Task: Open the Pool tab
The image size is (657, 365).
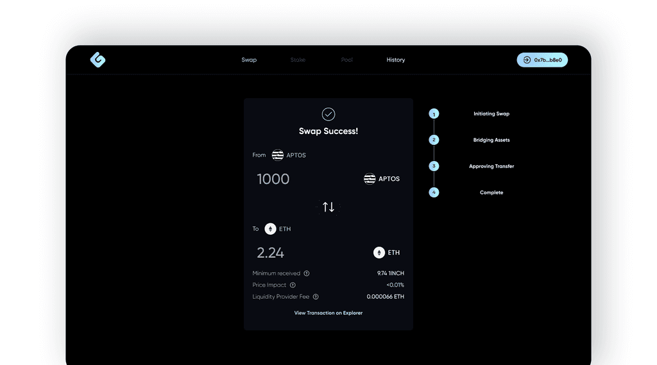Action: (346, 60)
